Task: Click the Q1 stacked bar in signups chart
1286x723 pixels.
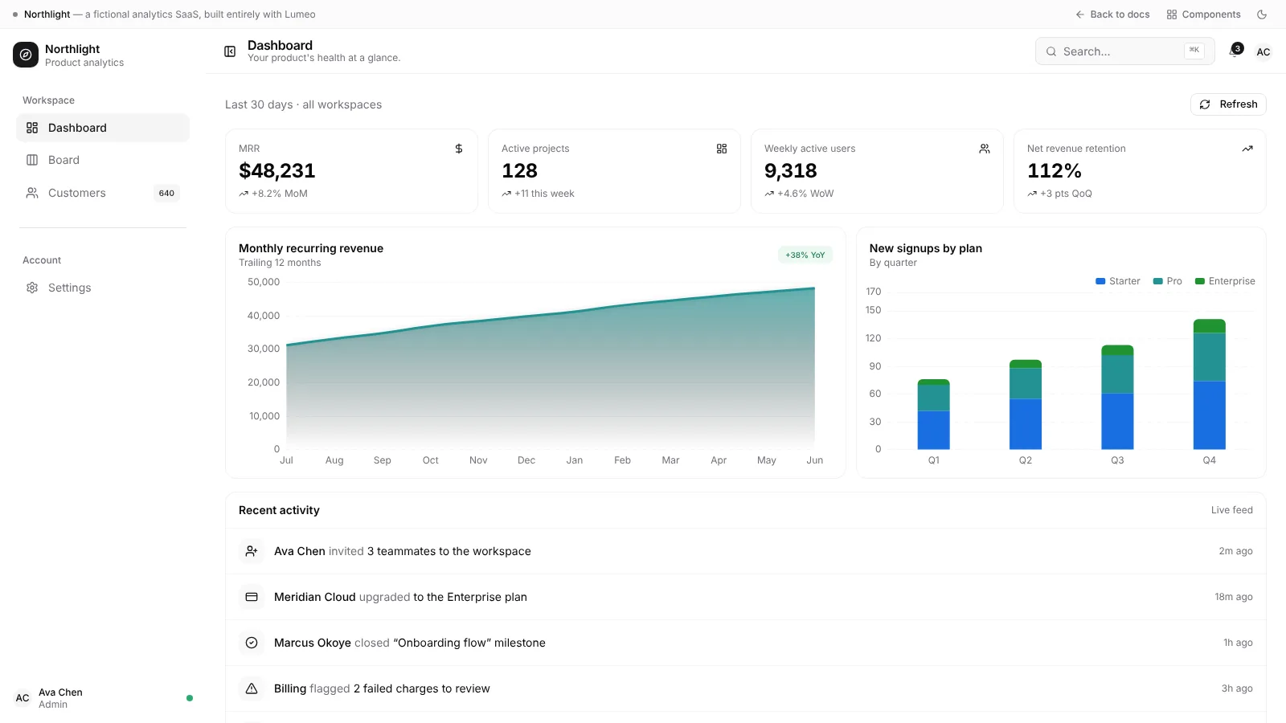Action: tap(933, 414)
